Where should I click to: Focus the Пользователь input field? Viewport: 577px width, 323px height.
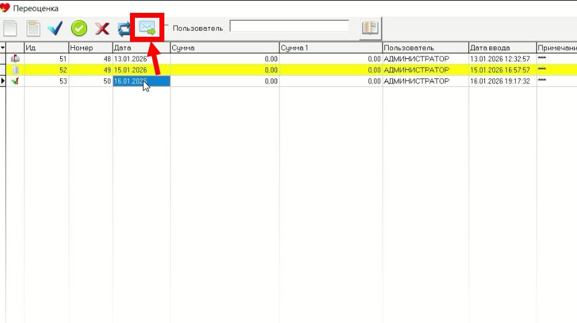coord(289,26)
